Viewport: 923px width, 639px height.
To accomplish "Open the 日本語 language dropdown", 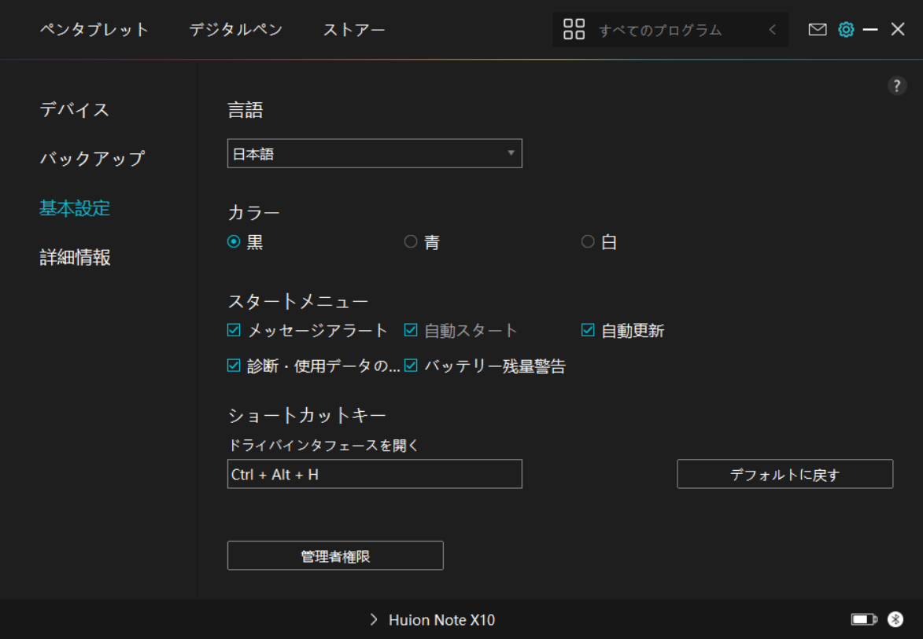I will pyautogui.click(x=375, y=154).
